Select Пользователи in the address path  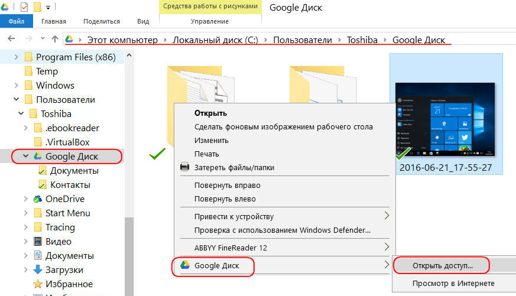[303, 40]
